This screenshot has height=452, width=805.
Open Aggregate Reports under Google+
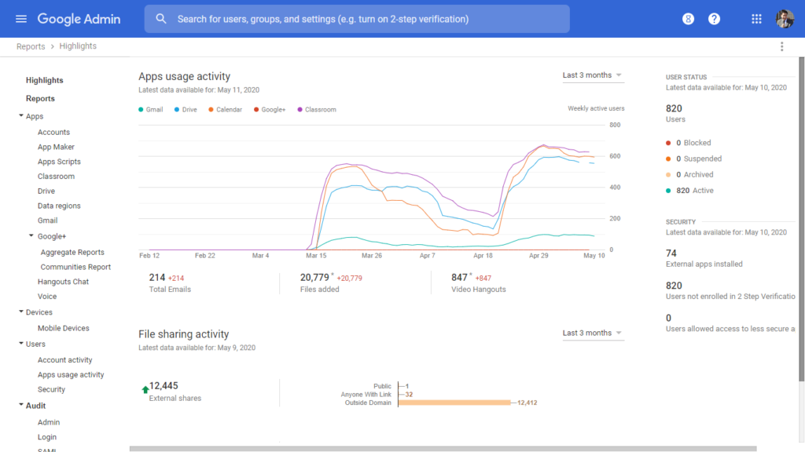tap(72, 252)
